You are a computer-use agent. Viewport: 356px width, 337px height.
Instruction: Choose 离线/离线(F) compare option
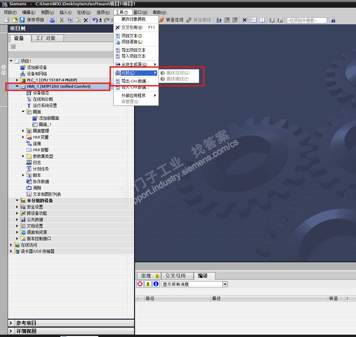coord(179,79)
